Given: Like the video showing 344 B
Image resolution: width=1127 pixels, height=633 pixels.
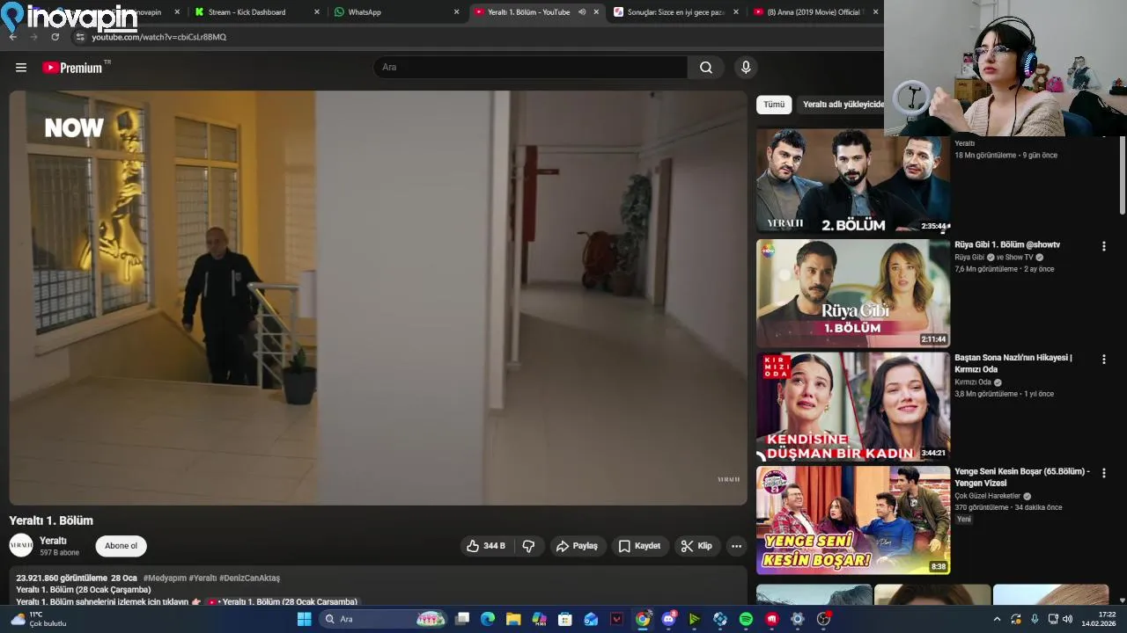Looking at the screenshot, I should 487,546.
